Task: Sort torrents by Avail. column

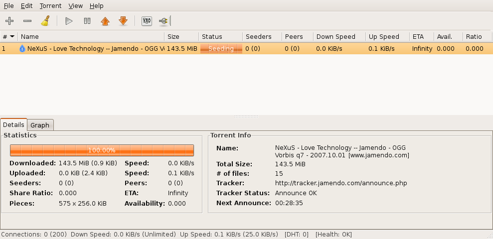Action: pos(448,36)
